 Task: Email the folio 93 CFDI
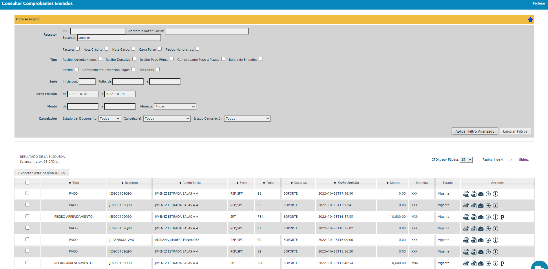[x=481, y=194]
